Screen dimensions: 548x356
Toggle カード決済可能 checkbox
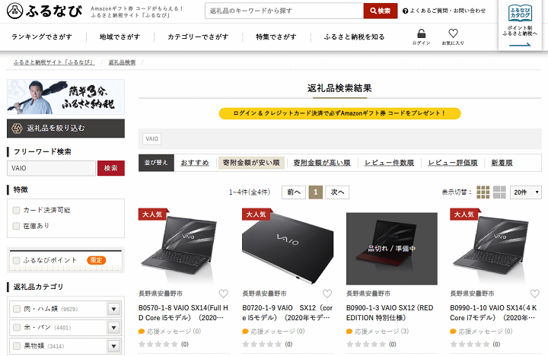(x=16, y=210)
